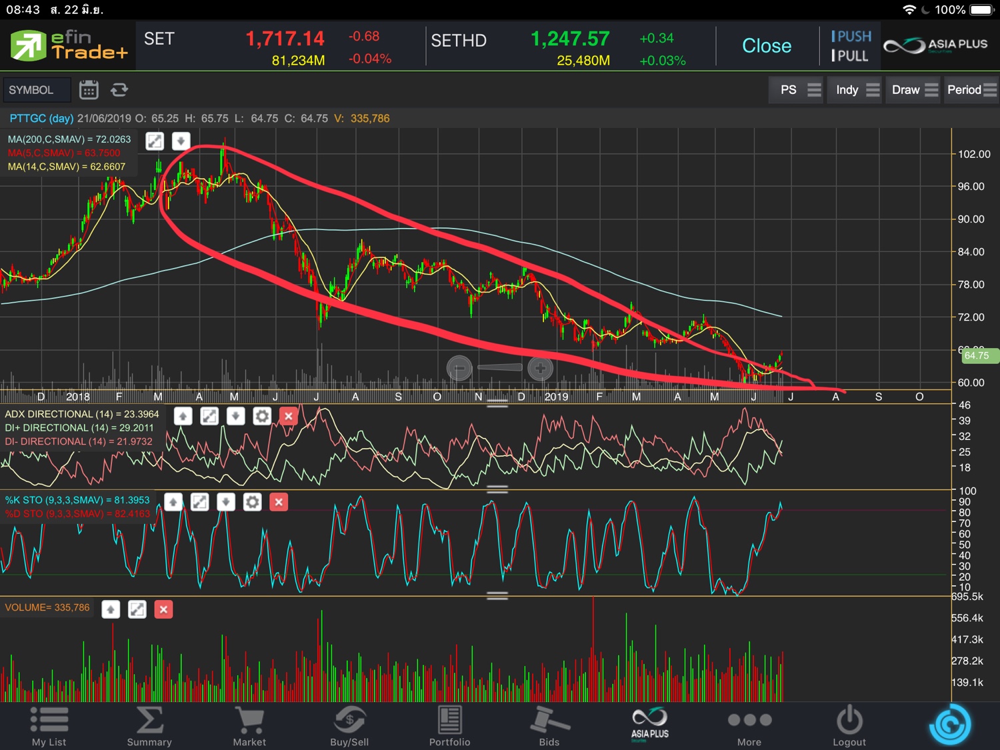1000x750 pixels.
Task: Tap the circular refresh icon at bottom right
Action: pos(949,725)
